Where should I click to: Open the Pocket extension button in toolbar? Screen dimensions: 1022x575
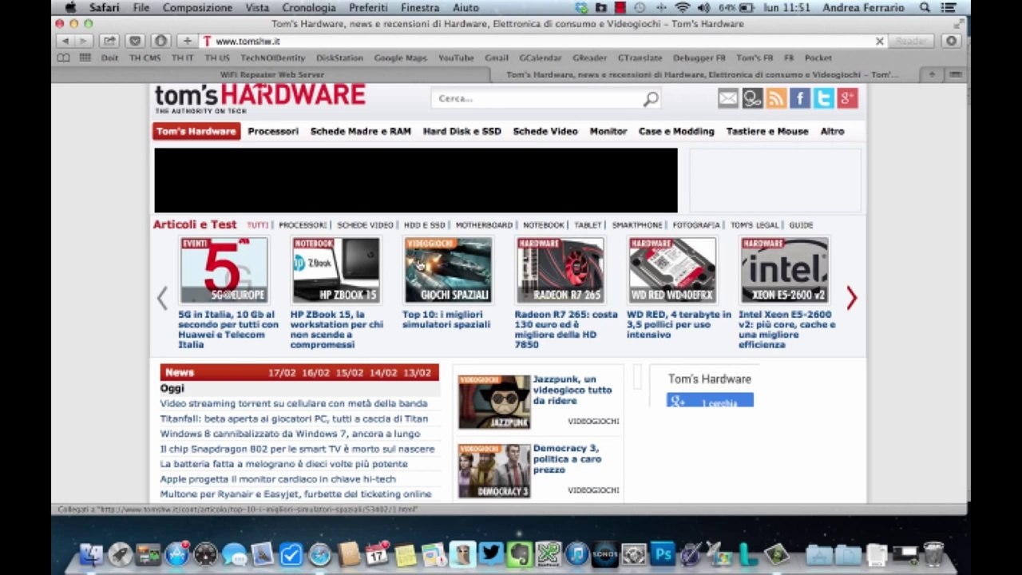(135, 41)
